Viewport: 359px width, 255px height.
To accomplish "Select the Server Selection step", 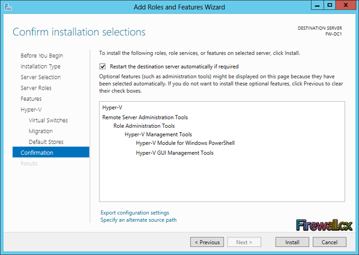I will coord(40,77).
